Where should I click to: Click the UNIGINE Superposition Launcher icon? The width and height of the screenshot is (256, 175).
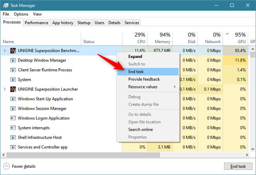13,89
